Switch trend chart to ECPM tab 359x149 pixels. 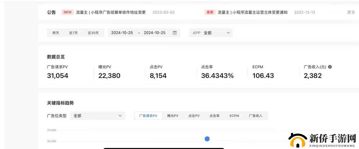pyautogui.click(x=234, y=116)
